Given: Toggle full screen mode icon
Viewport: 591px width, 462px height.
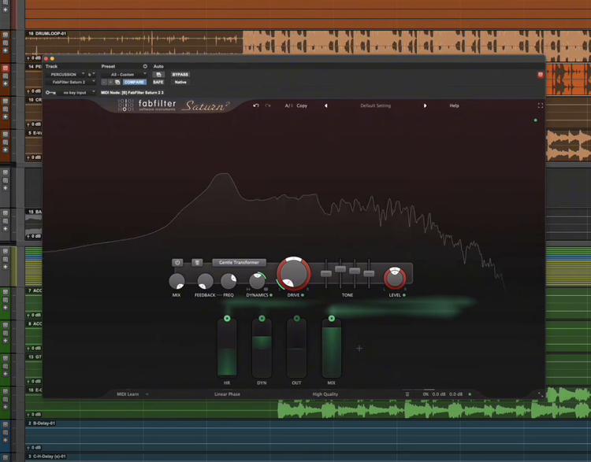Looking at the screenshot, I should 540,105.
